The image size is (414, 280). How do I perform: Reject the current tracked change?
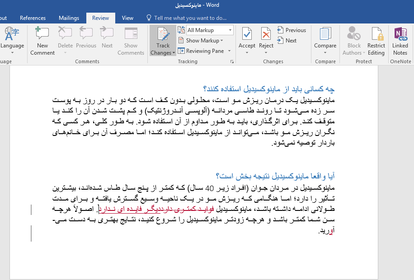pos(266,37)
